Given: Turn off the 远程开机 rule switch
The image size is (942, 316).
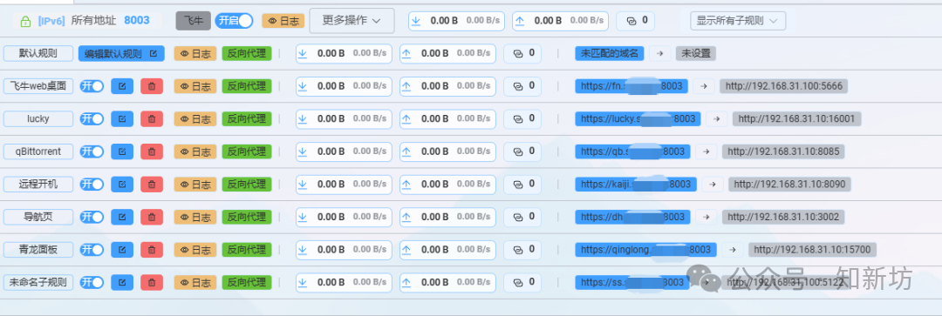Looking at the screenshot, I should click(x=92, y=184).
